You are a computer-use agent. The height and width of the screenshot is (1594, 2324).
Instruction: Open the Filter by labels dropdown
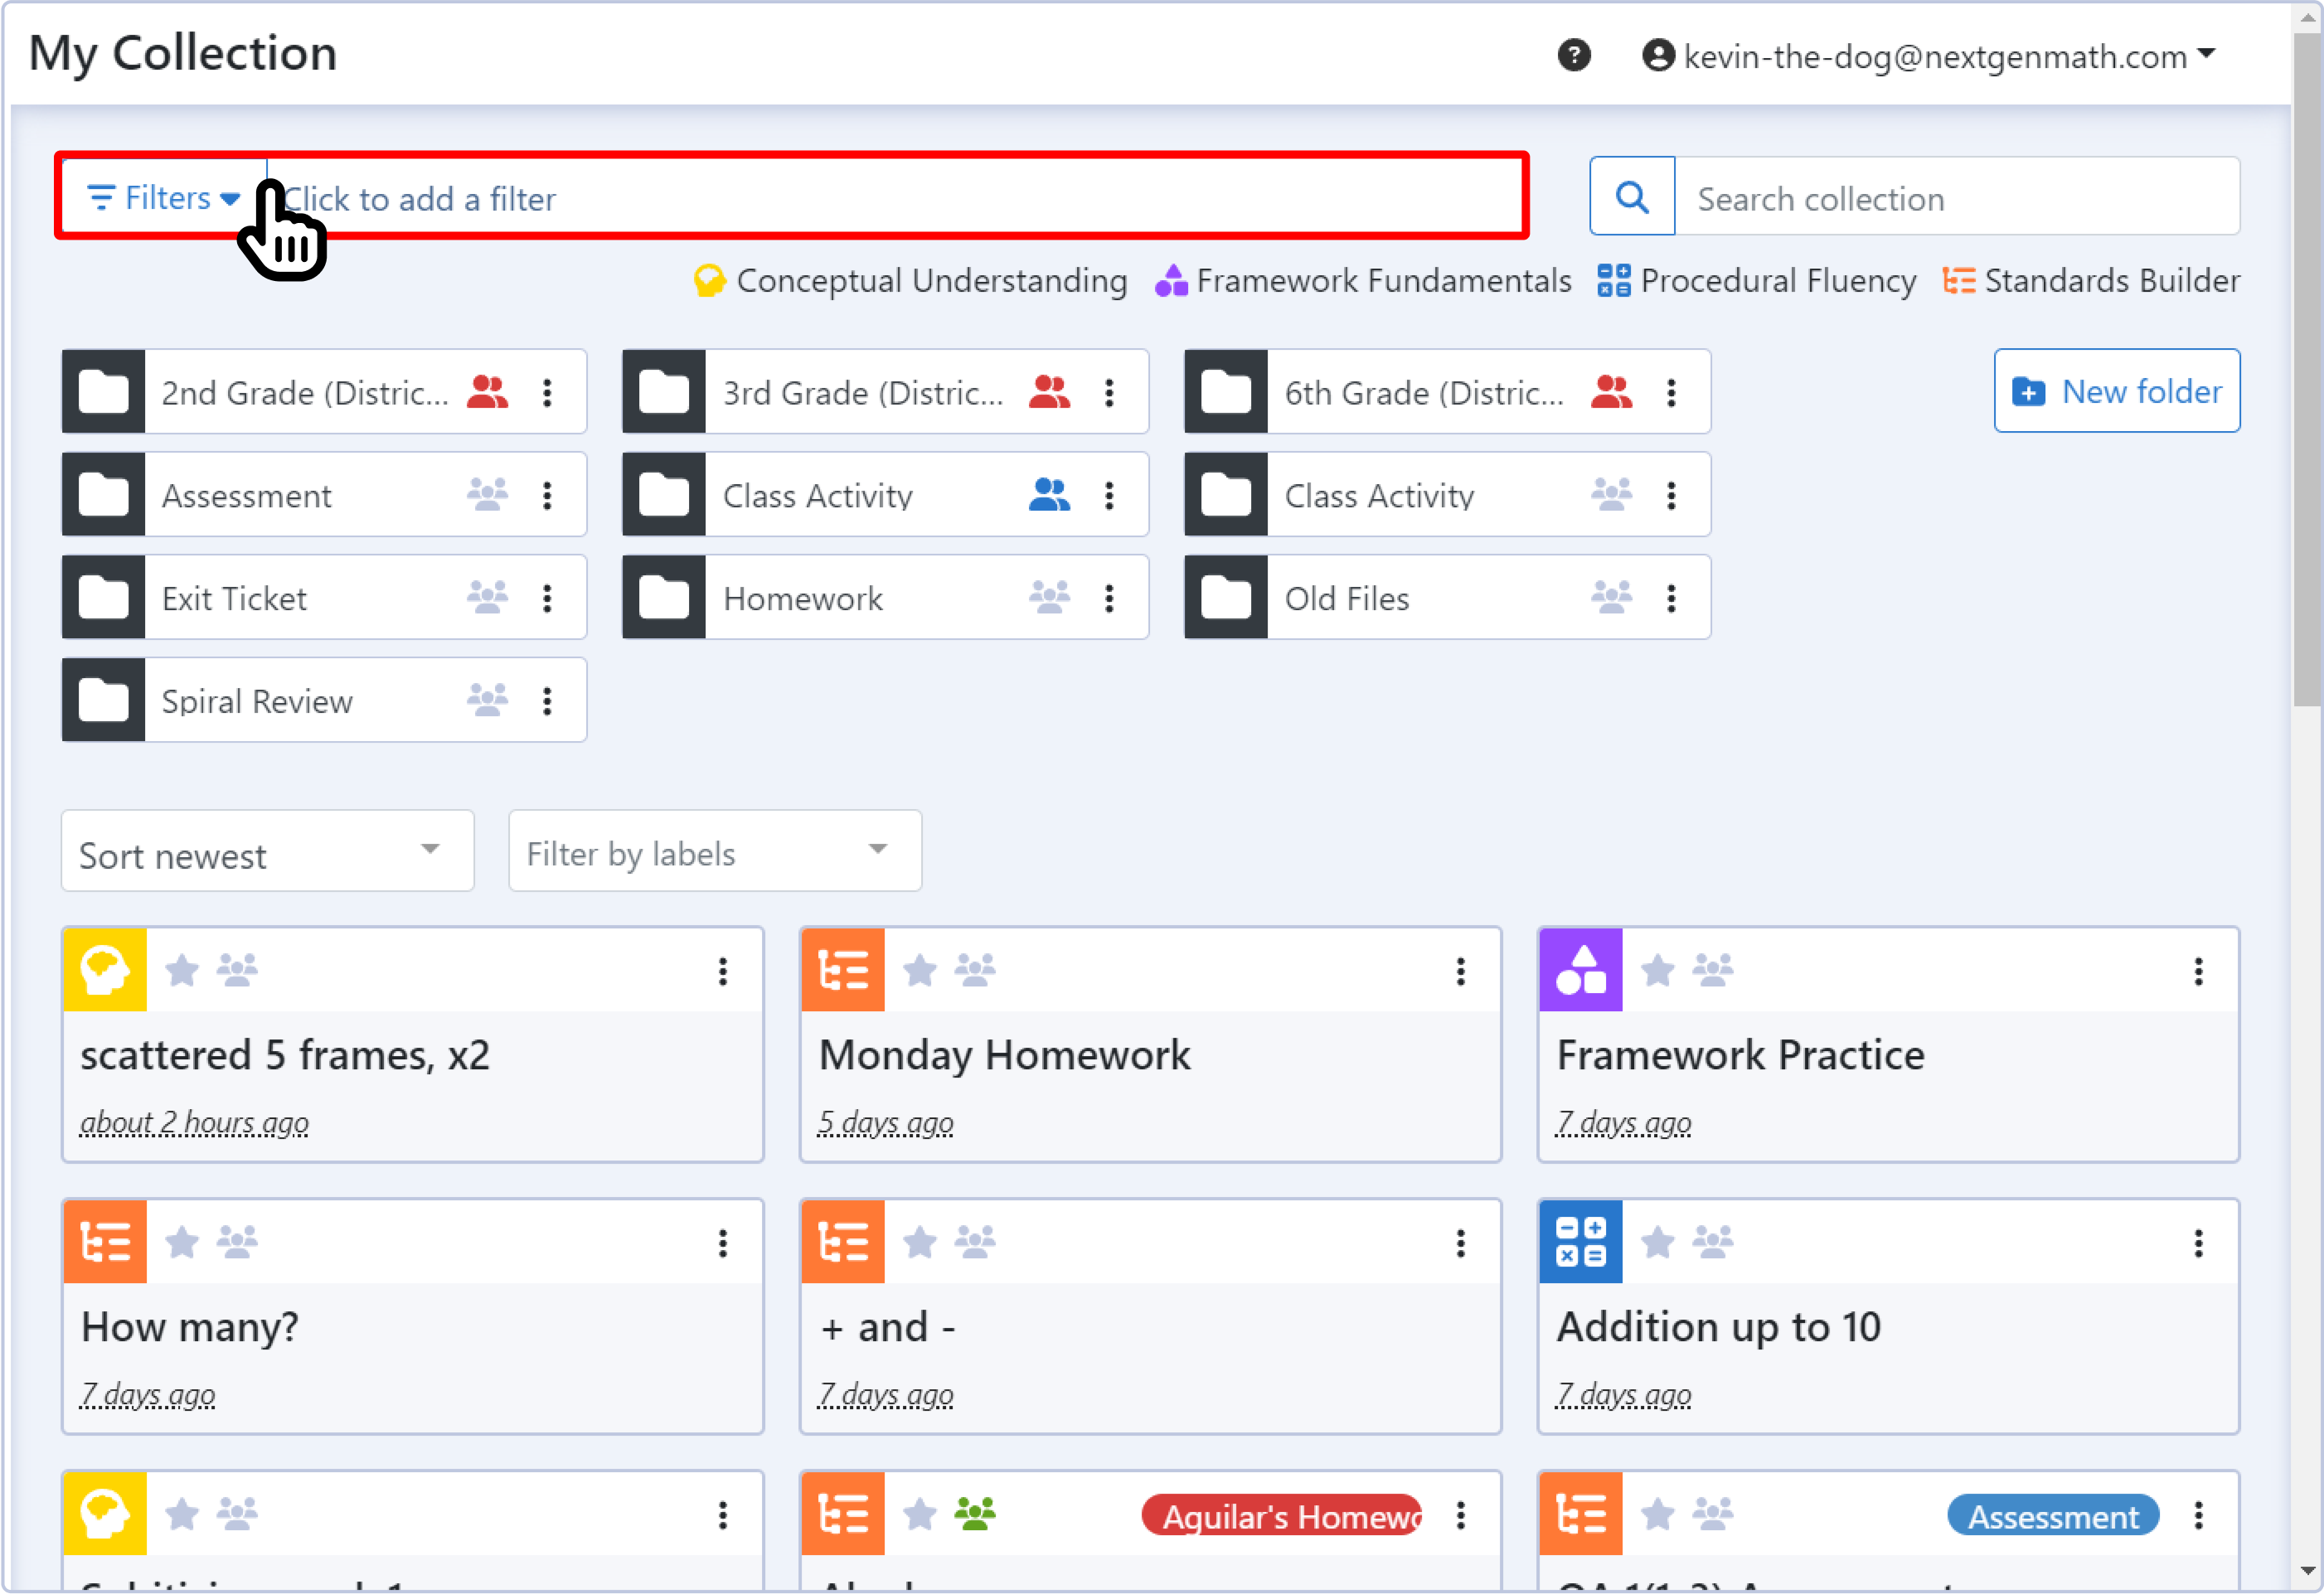pos(715,851)
